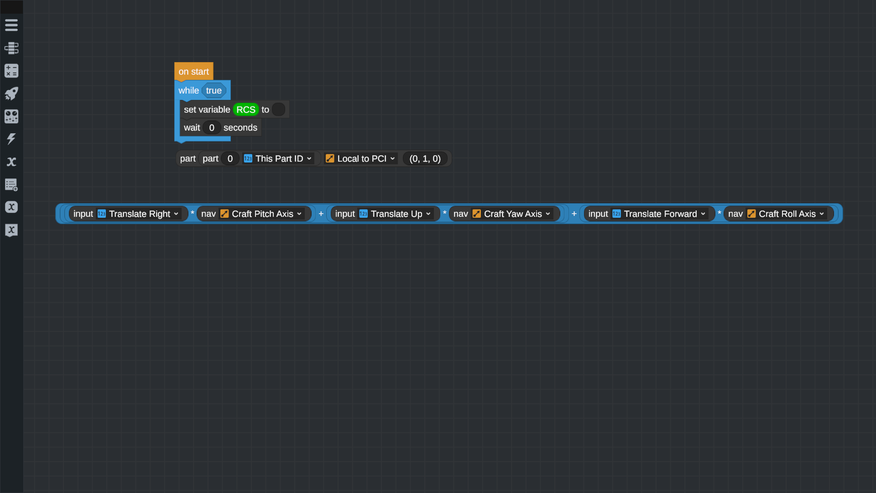Click the multiply sign after Translate Right
Screen dimensions: 876x493
click(192, 213)
